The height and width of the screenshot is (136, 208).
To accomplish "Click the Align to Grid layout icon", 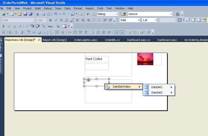I will coord(4,32).
